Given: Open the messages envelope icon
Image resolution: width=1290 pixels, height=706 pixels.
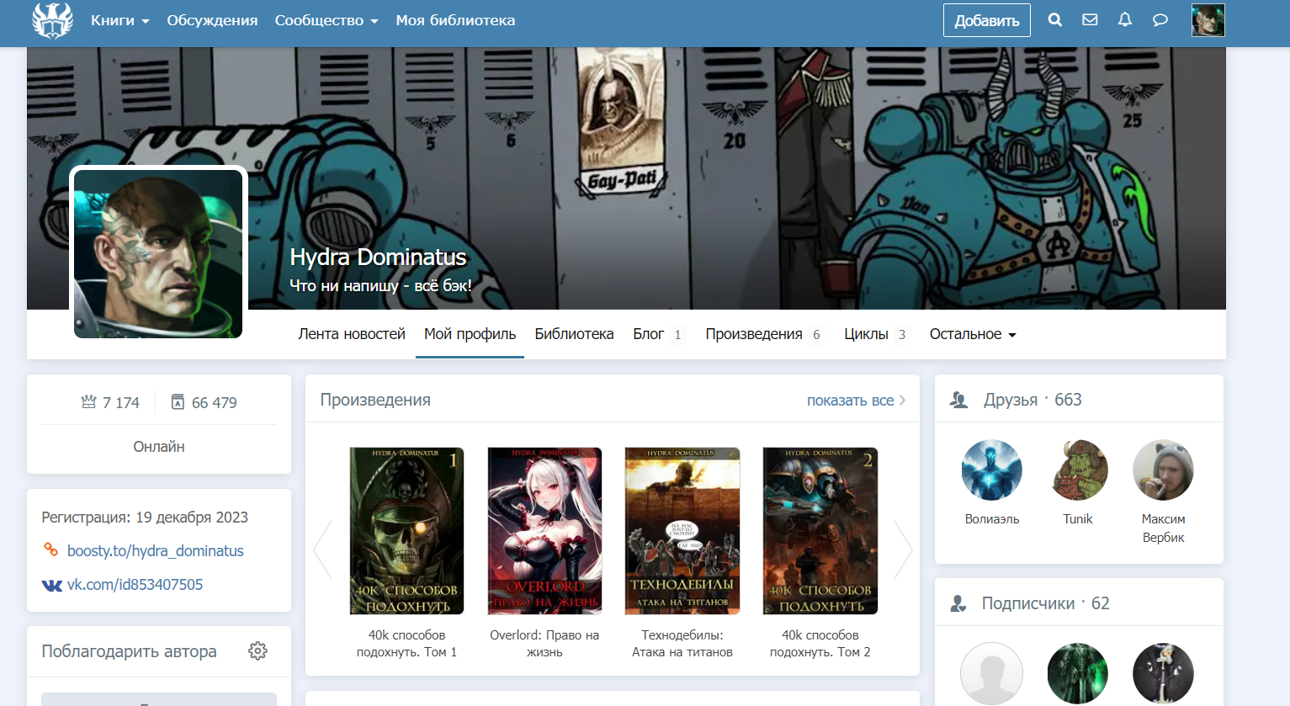Looking at the screenshot, I should tap(1090, 20).
